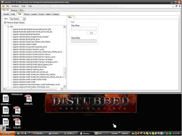Select the hornet_lite tag entry
This screenshot has width=182, height=136.
coord(32,32)
